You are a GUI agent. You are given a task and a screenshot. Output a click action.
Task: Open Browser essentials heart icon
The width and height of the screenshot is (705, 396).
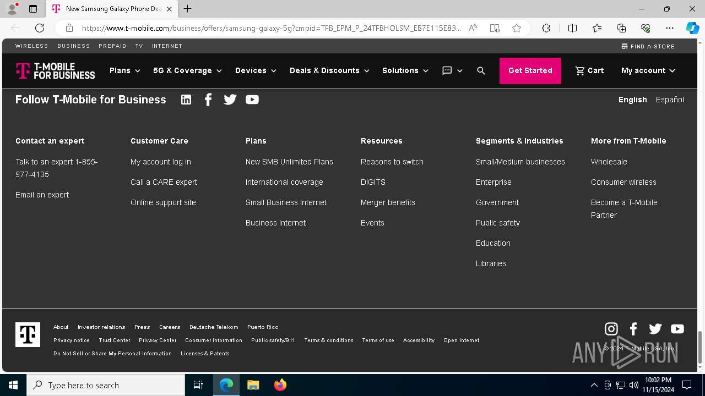point(646,28)
